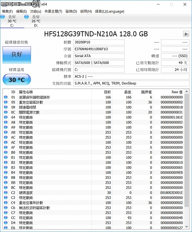Click the drive letter field C:
The image size is (192, 232).
(99, 70)
